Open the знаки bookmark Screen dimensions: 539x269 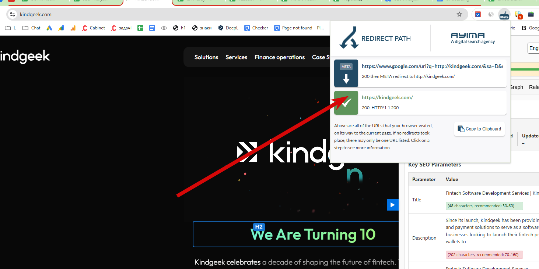(202, 28)
